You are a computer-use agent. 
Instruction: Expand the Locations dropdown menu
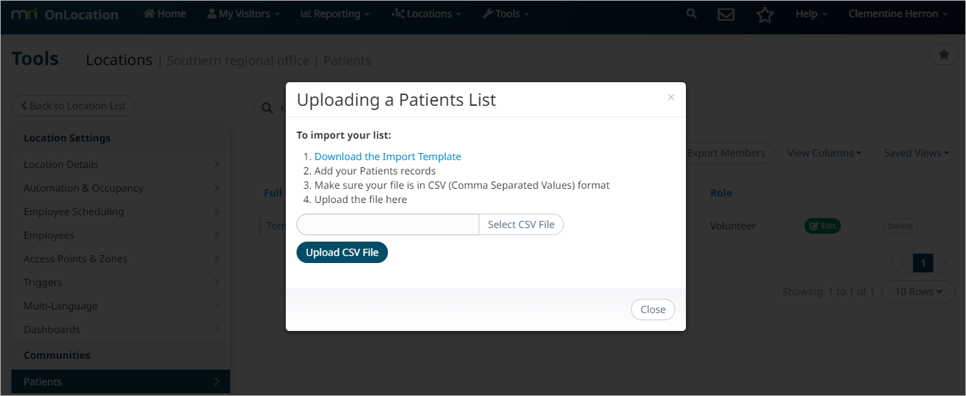427,14
